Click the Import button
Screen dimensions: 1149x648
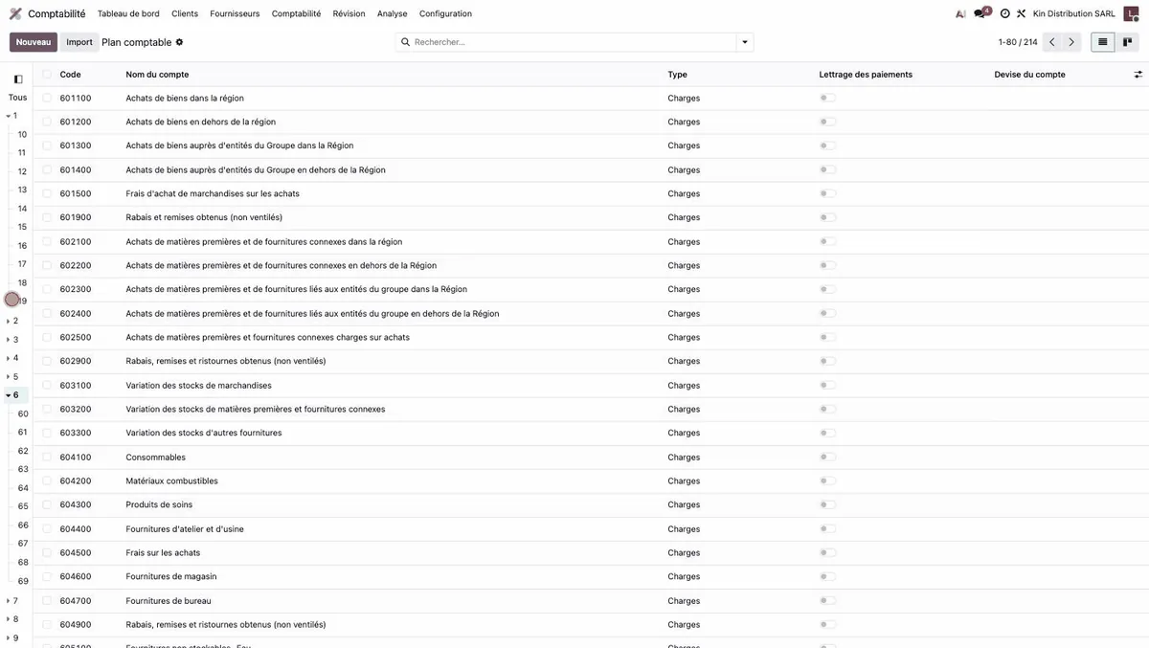pos(79,42)
